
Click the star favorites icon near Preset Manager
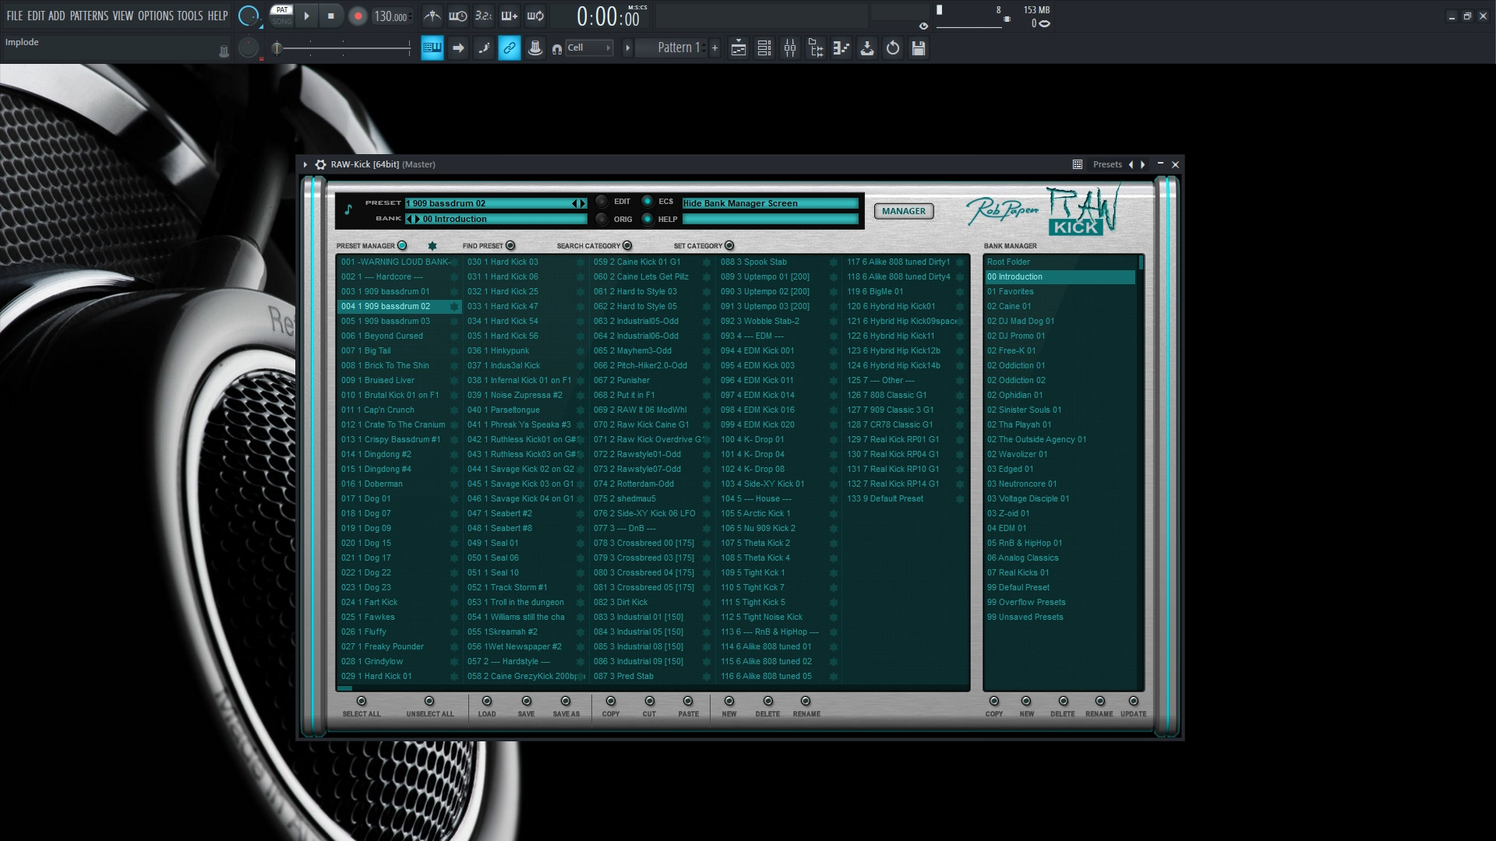pyautogui.click(x=432, y=246)
